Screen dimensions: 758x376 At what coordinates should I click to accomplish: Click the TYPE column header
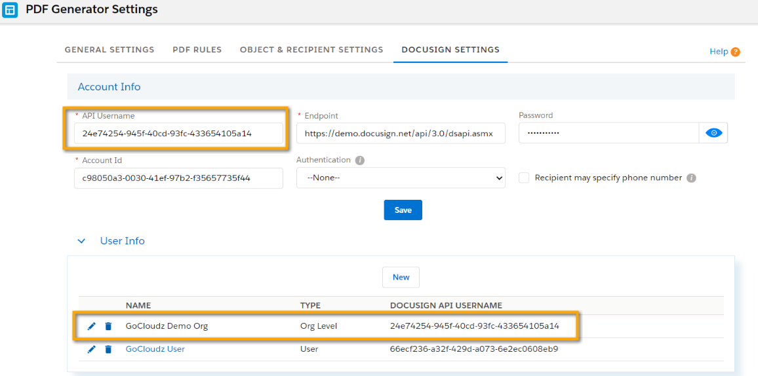(310, 305)
